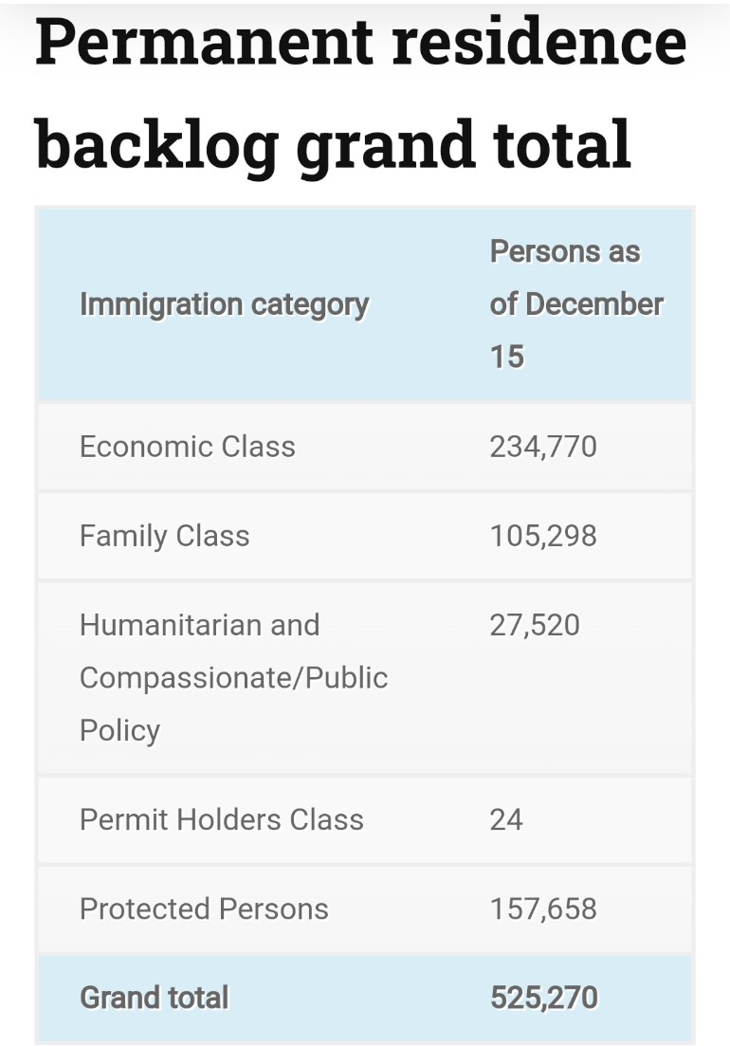Click the Family Class value 105,298

coord(543,536)
